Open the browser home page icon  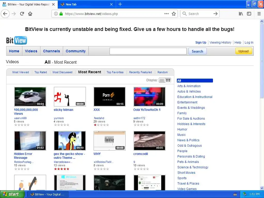[x=30, y=14]
